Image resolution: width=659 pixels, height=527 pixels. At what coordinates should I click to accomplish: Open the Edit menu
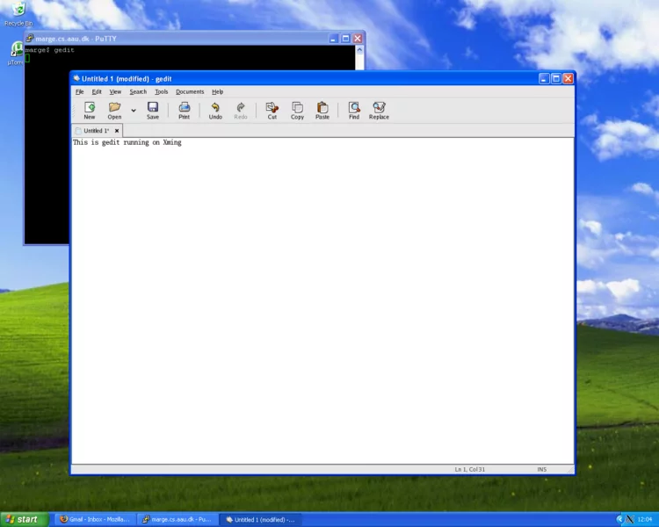pos(97,91)
